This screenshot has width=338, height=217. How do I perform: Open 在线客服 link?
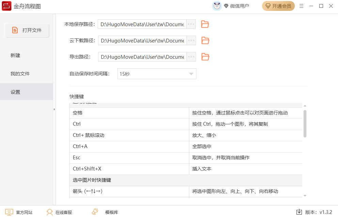coord(64,213)
